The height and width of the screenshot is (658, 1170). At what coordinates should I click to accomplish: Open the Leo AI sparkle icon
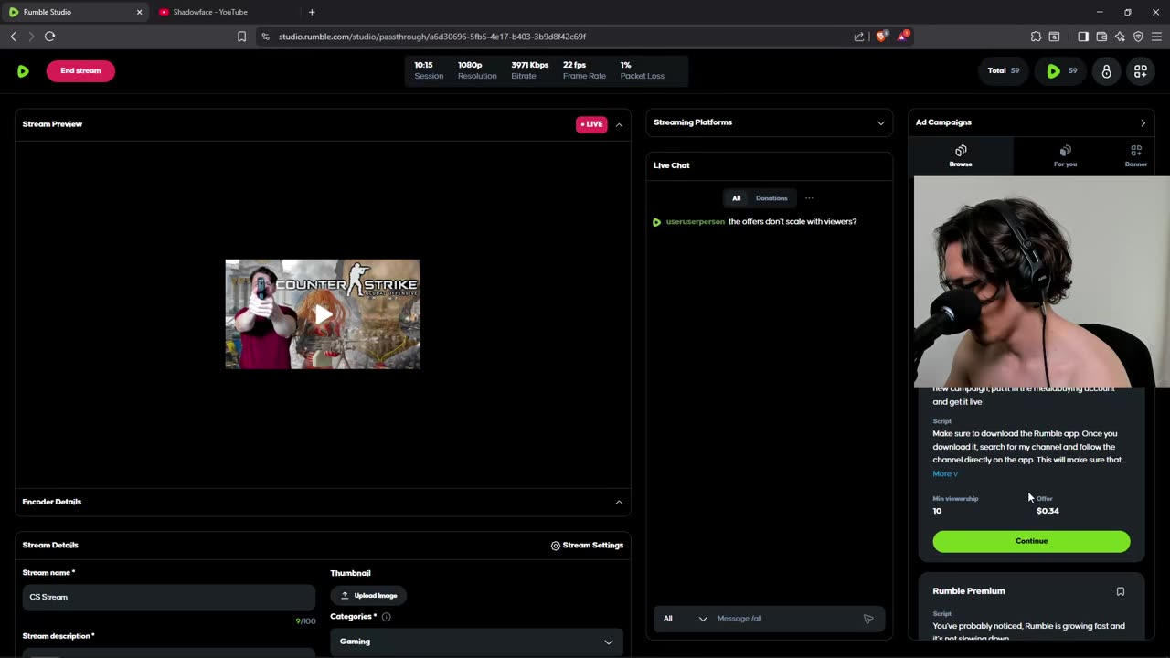pos(1120,37)
